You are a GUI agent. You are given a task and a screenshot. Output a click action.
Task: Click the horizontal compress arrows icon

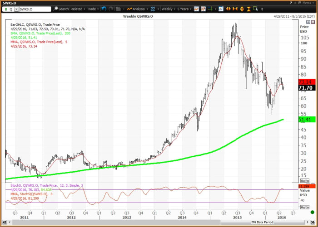click(236, 9)
